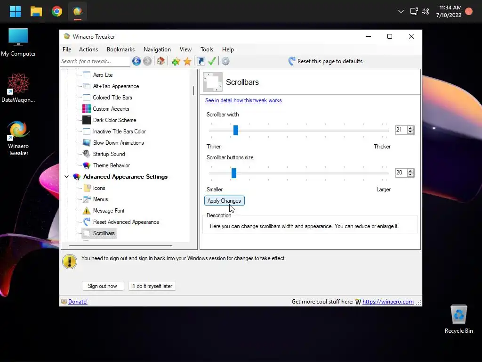Click the Search for a tweak field
The image size is (482, 362).
(95, 61)
